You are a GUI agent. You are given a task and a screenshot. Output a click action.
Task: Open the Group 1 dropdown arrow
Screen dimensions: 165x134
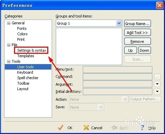[119, 23]
